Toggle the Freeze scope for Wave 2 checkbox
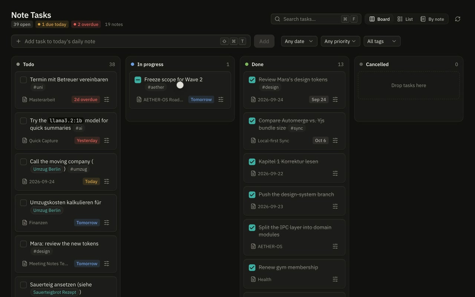Image resolution: width=475 pixels, height=297 pixels. [x=138, y=80]
